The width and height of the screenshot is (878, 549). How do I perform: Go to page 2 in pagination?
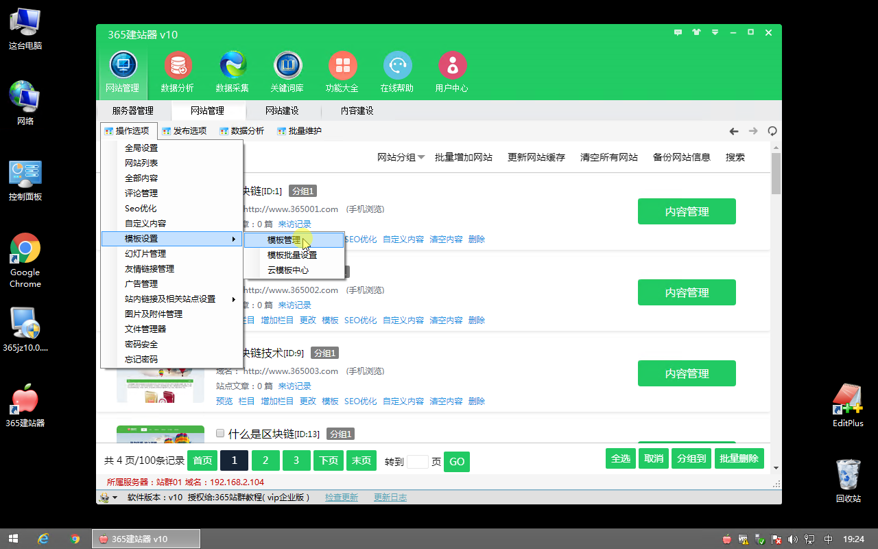[x=265, y=460]
